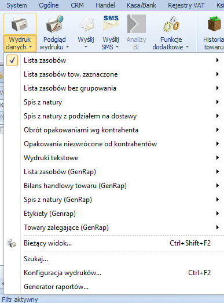Expand Wydruki tekstowe submenu arrow
The image size is (224, 303).
click(218, 158)
